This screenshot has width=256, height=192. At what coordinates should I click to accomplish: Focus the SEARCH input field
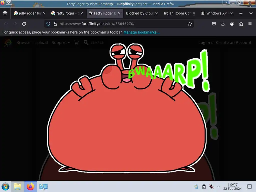pos(98,42)
